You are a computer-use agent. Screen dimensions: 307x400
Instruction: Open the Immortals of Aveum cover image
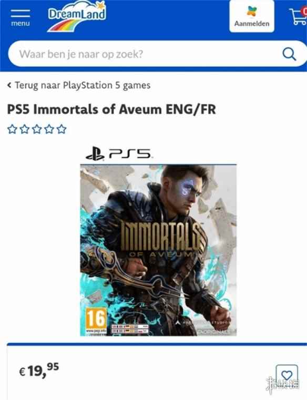pyautogui.click(x=158, y=250)
